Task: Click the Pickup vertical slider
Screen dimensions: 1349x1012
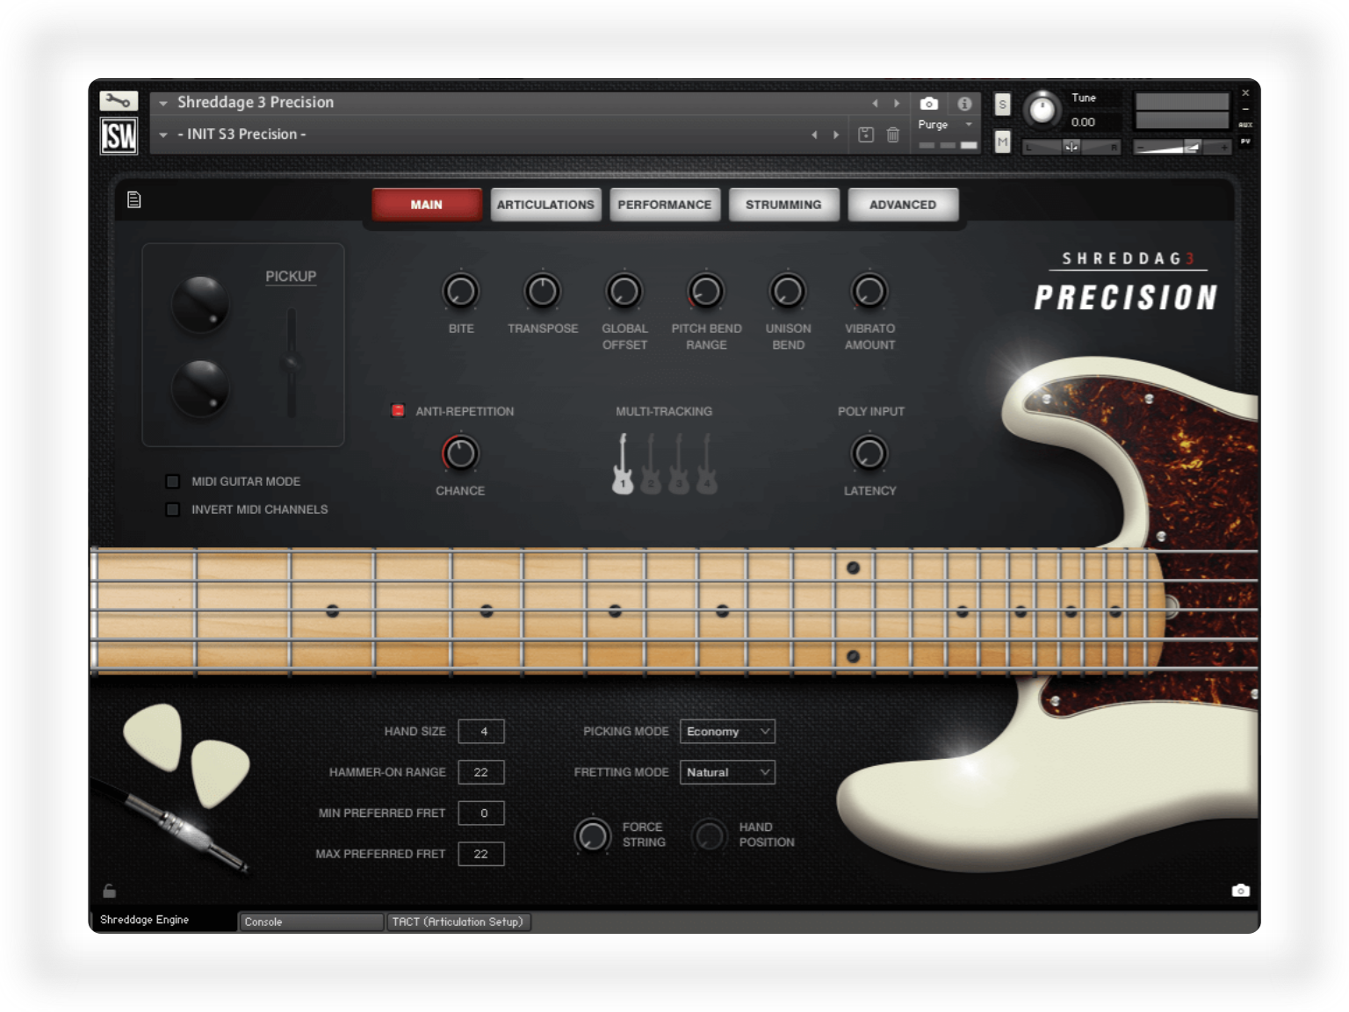Action: [291, 362]
